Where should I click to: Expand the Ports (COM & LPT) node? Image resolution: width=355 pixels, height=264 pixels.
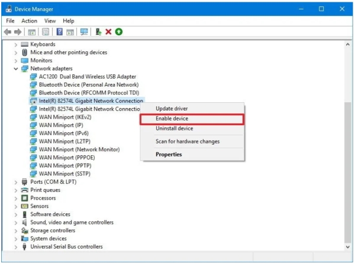(15, 182)
